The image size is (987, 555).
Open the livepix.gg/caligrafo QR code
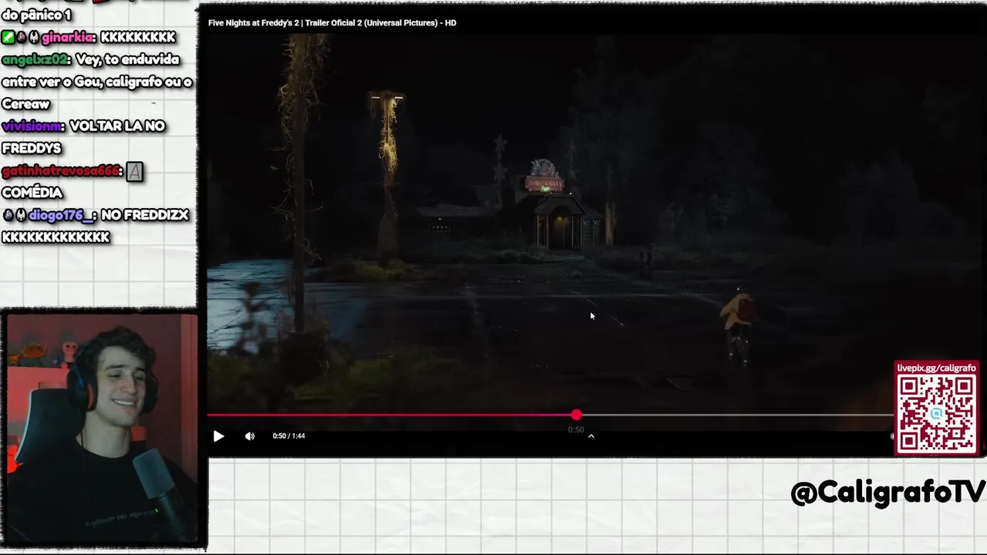pyautogui.click(x=936, y=414)
